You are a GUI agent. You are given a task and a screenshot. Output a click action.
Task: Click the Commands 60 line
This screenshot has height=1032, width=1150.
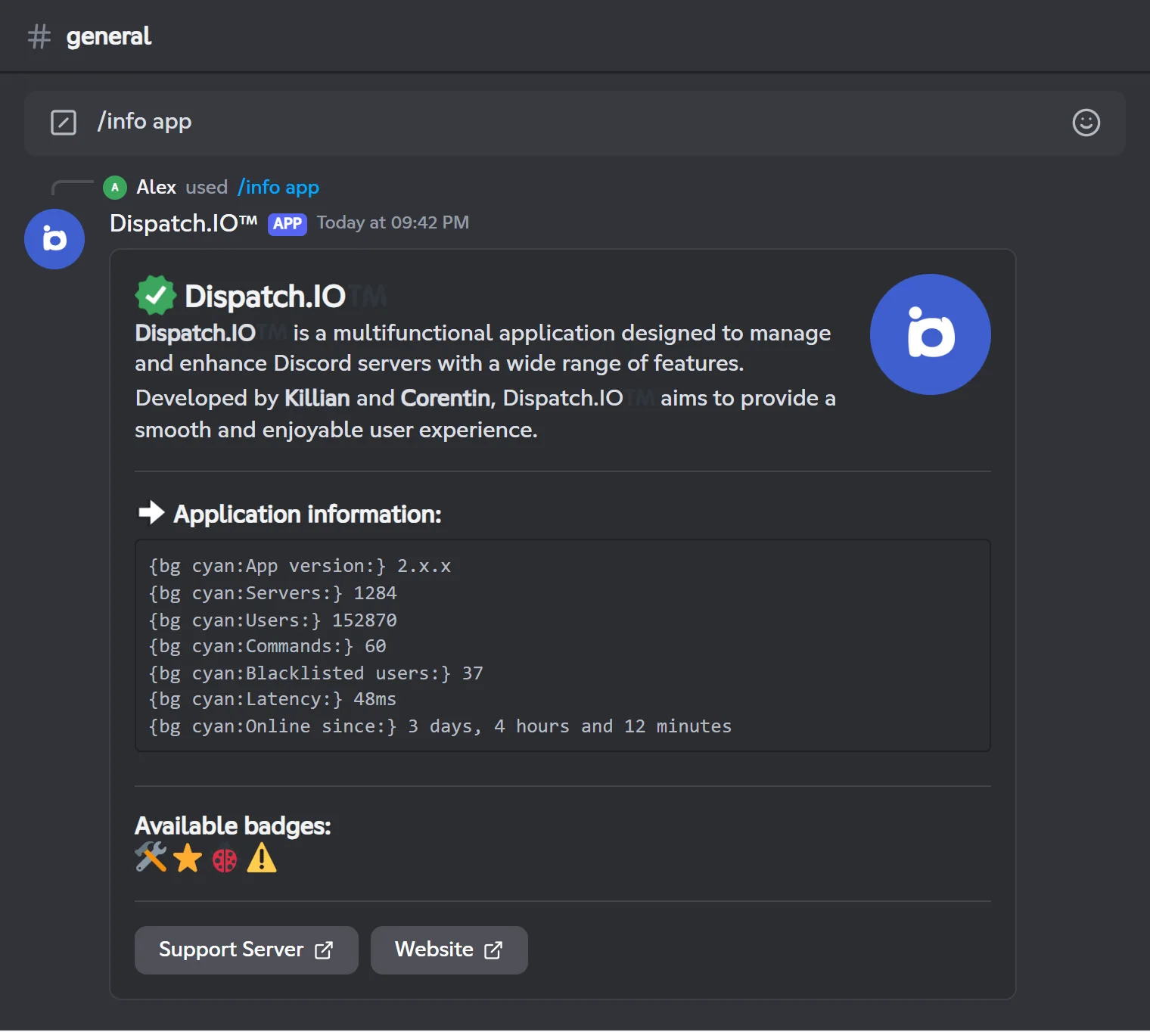coord(267,647)
